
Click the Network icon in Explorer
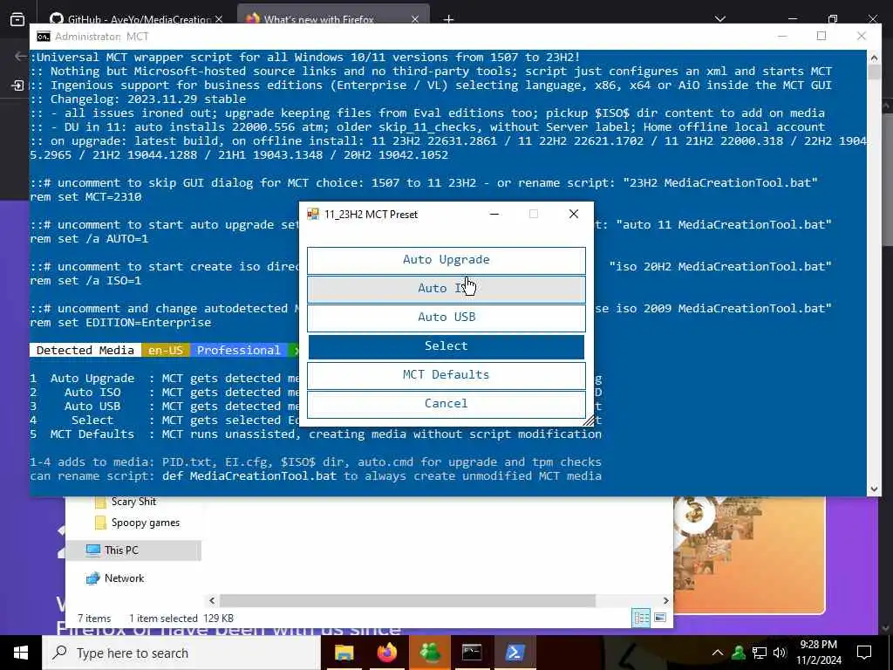pos(92,579)
